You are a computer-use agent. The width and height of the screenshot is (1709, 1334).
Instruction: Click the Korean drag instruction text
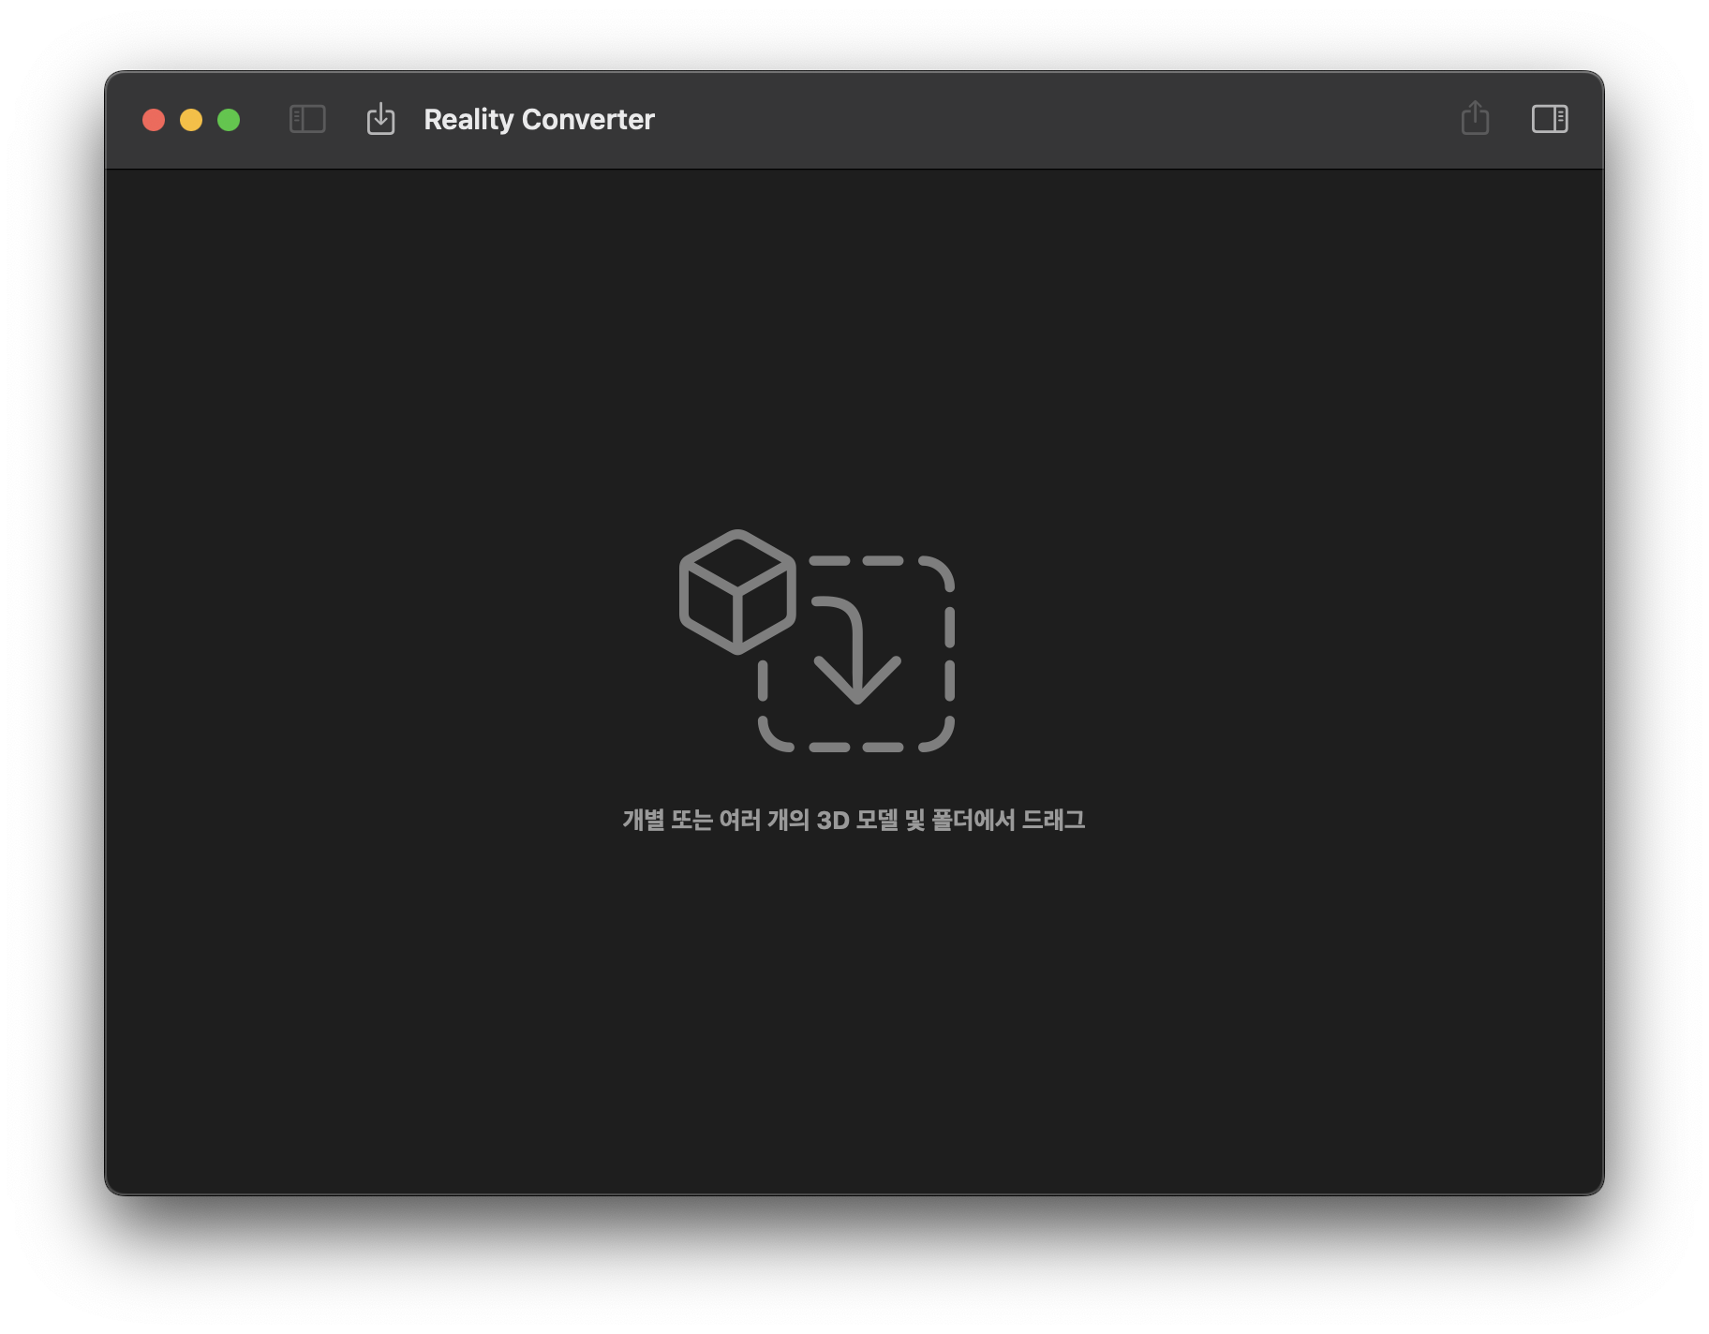coord(854,820)
